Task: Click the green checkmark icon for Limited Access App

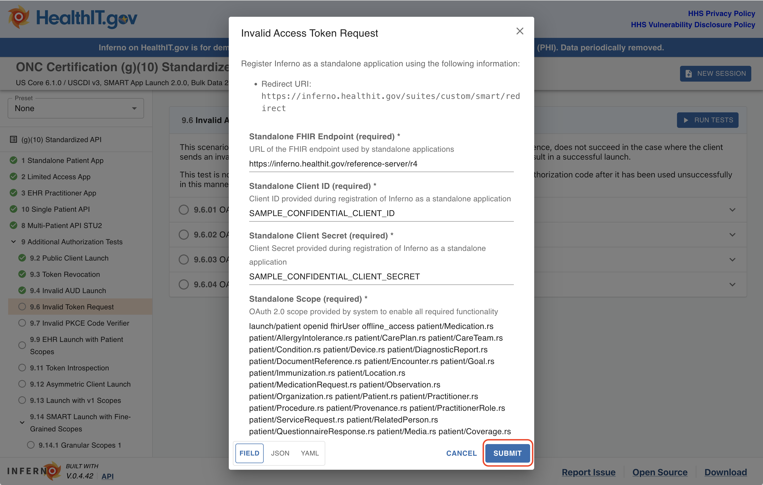Action: [x=12, y=177]
